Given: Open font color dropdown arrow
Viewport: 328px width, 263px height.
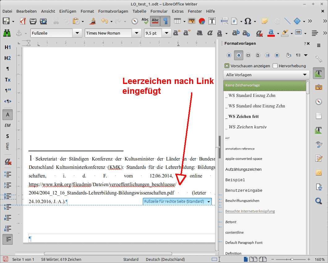Looking at the screenshot, I should pos(278,33).
